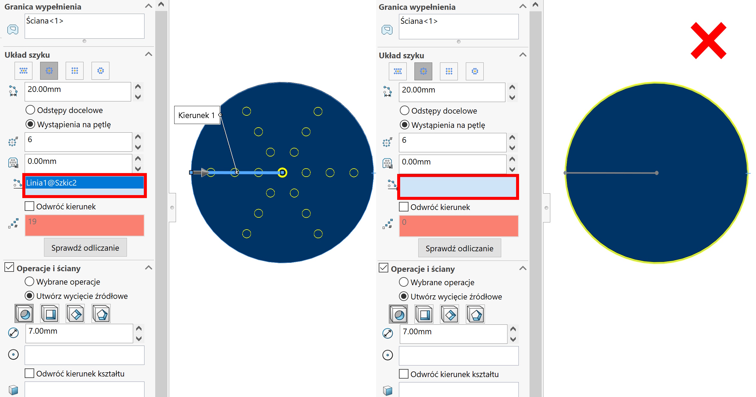The height and width of the screenshot is (397, 756).
Task: Click loop spacing icon in left panel
Action: 13,91
